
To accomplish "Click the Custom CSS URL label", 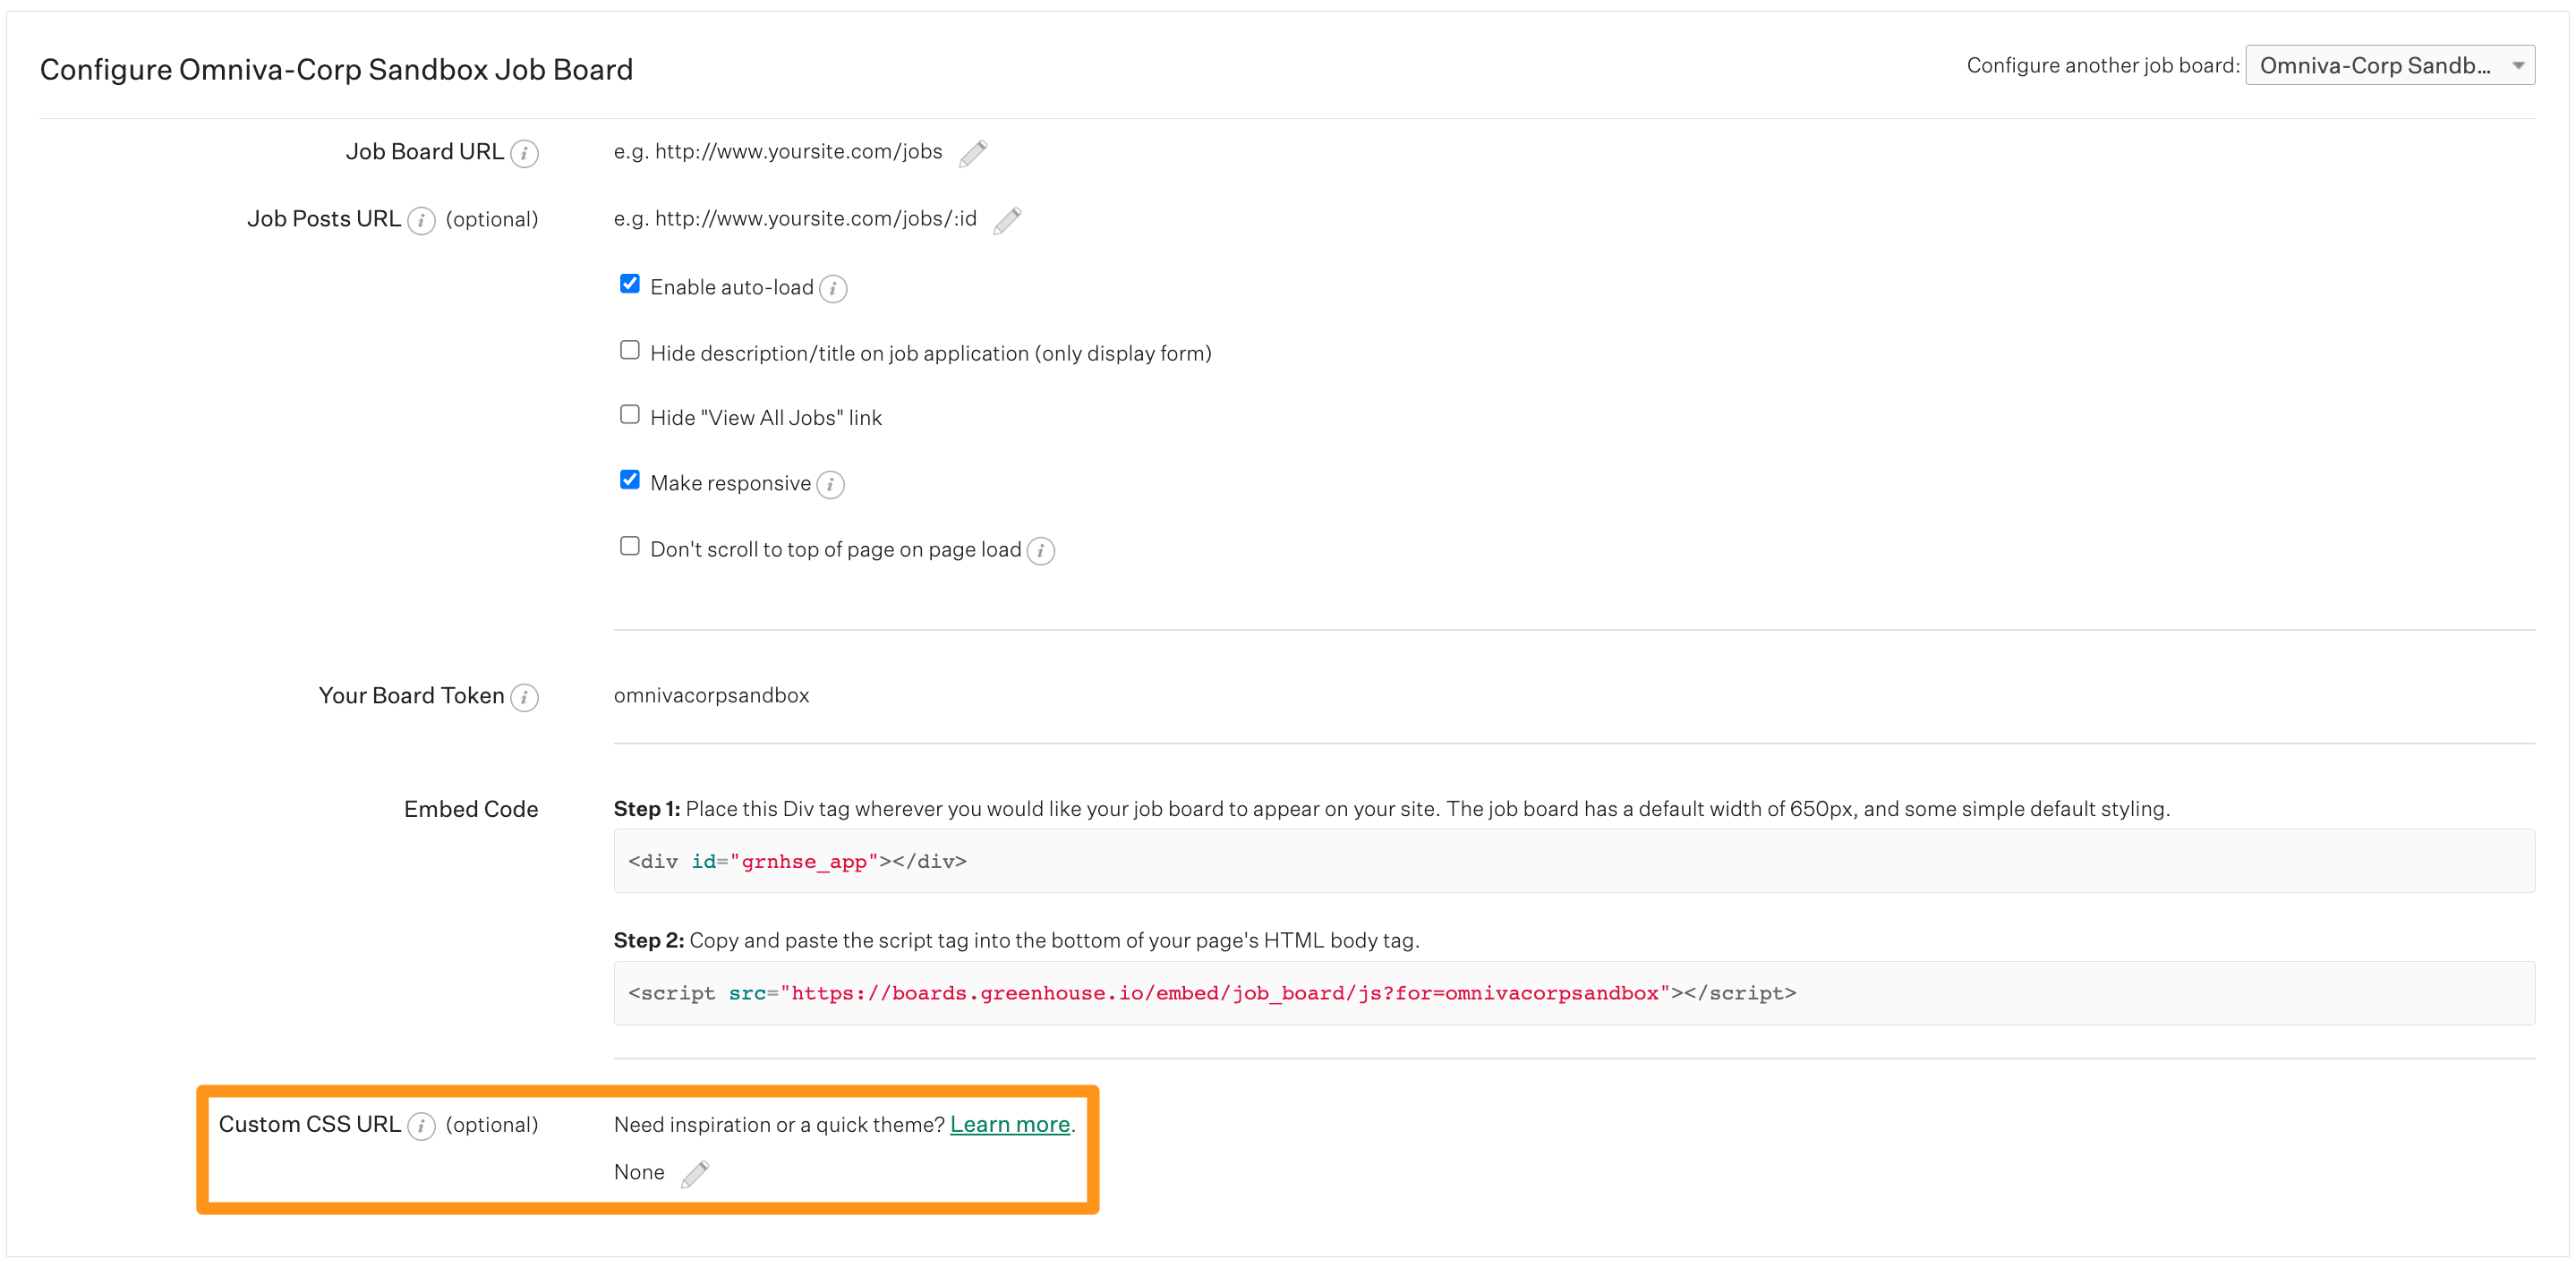I will (309, 1124).
